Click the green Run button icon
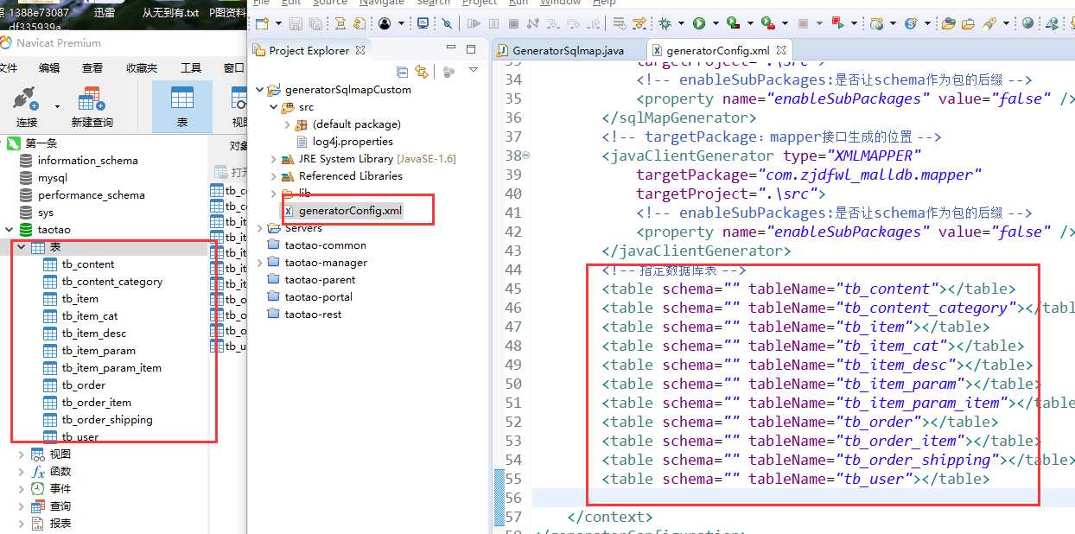Image resolution: width=1075 pixels, height=534 pixels. pos(698,23)
